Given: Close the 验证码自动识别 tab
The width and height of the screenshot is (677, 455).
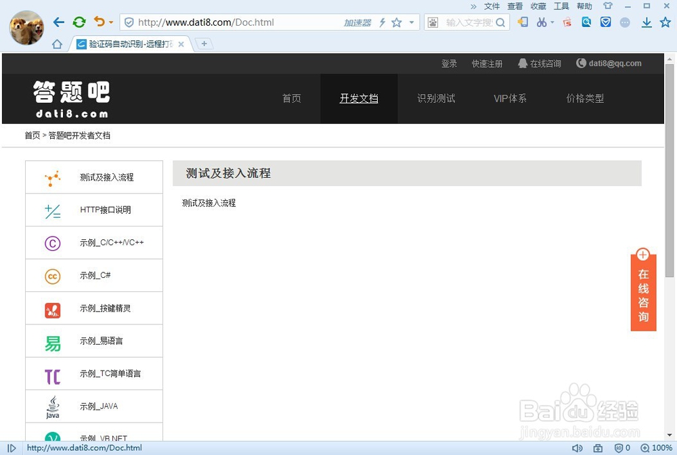Looking at the screenshot, I should point(181,44).
